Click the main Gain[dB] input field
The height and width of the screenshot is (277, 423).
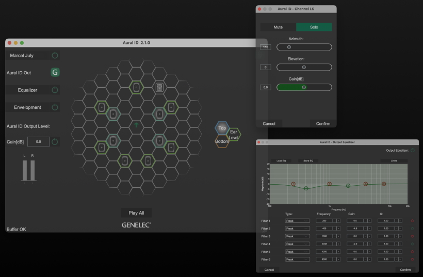point(39,142)
